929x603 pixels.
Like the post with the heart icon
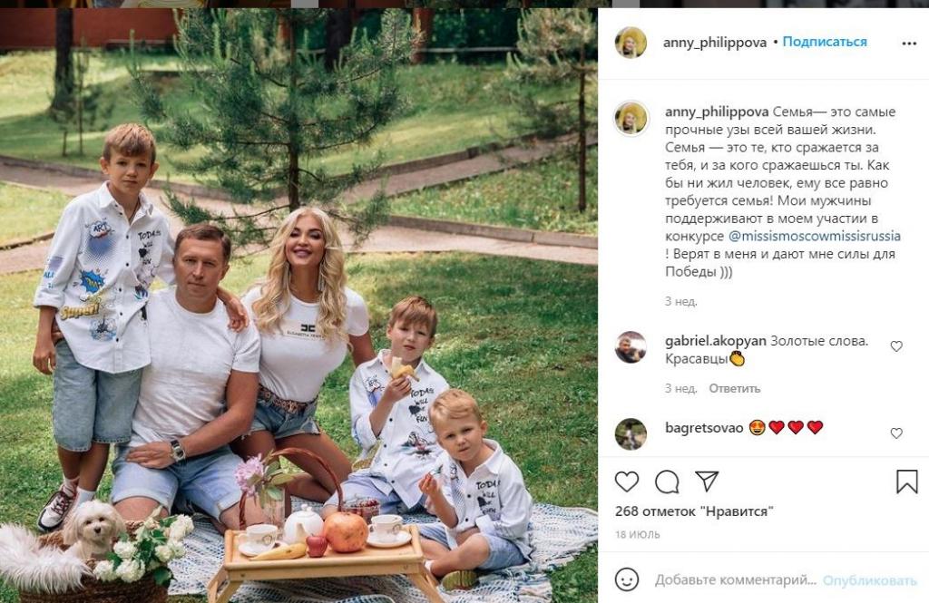626,482
